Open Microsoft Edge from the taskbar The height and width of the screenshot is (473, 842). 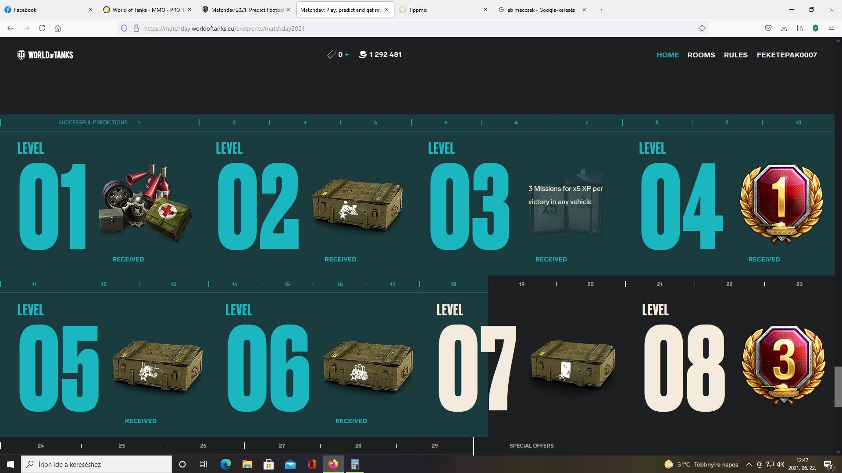pyautogui.click(x=225, y=464)
